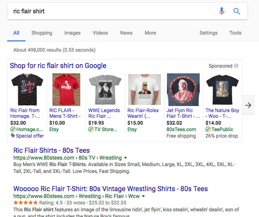Click the next arrow in shopping carousel
Screen dimensions: 259x217
pos(248,105)
